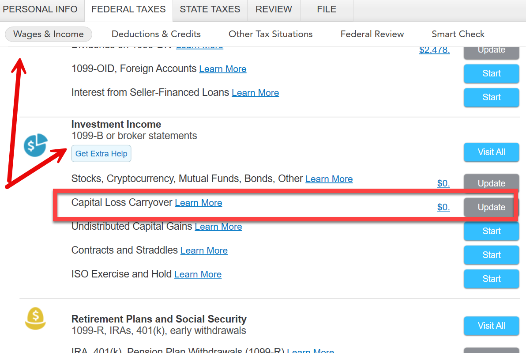Viewport: 526px width, 353px height.
Task: Open Learn More for Capital Loss Carryover
Action: (x=199, y=203)
